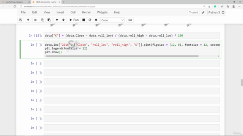Viewport: 243px width, 136px height.
Task: Copy selected cells icon
Action: [x=42, y=20]
